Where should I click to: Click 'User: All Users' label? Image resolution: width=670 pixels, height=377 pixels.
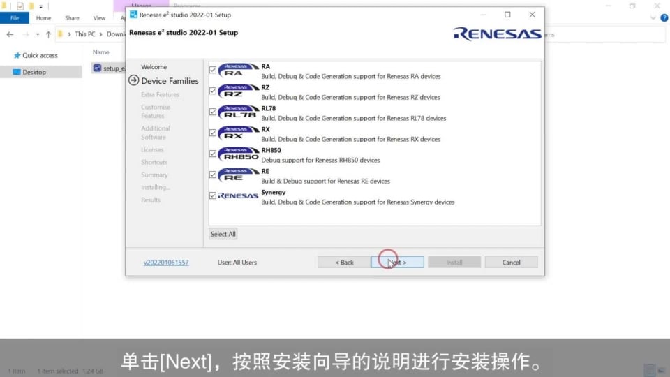click(x=237, y=263)
